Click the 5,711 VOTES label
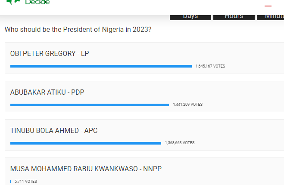284x185 pixels. pyautogui.click(x=26, y=182)
